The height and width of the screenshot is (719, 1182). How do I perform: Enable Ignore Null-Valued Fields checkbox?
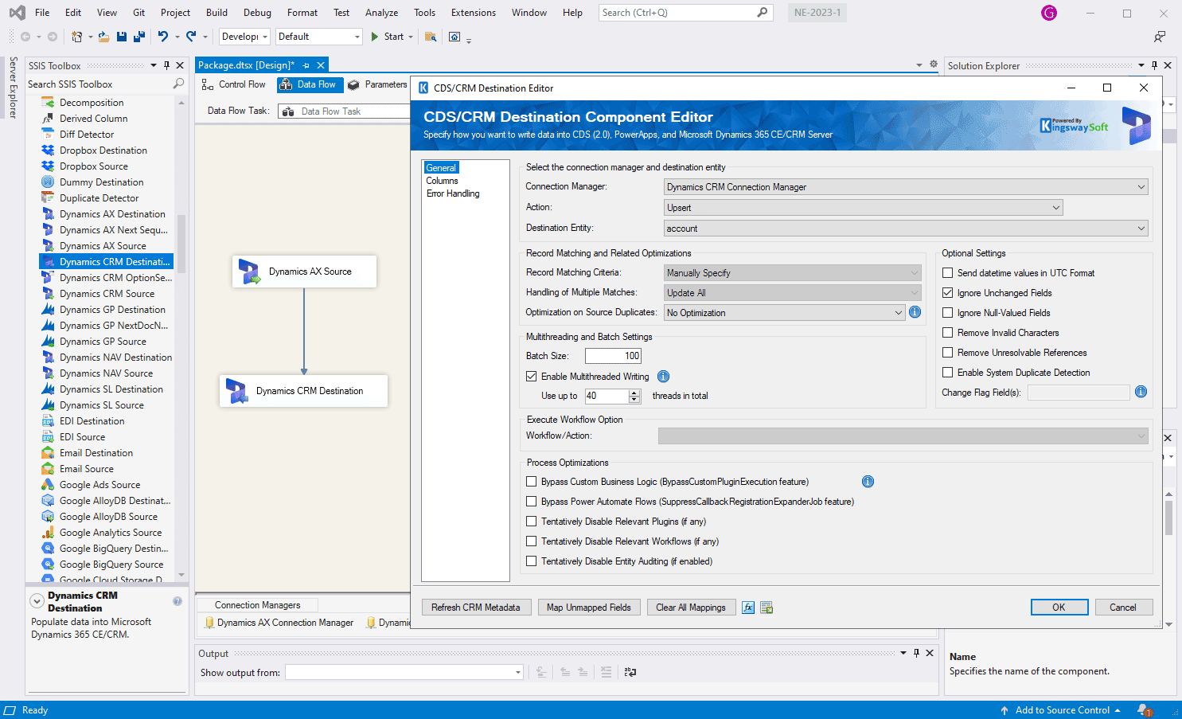(947, 313)
